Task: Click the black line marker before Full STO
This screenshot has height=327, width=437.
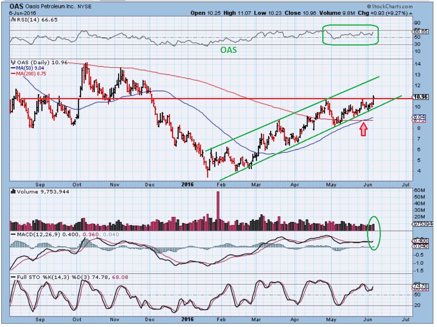Action: coord(13,277)
